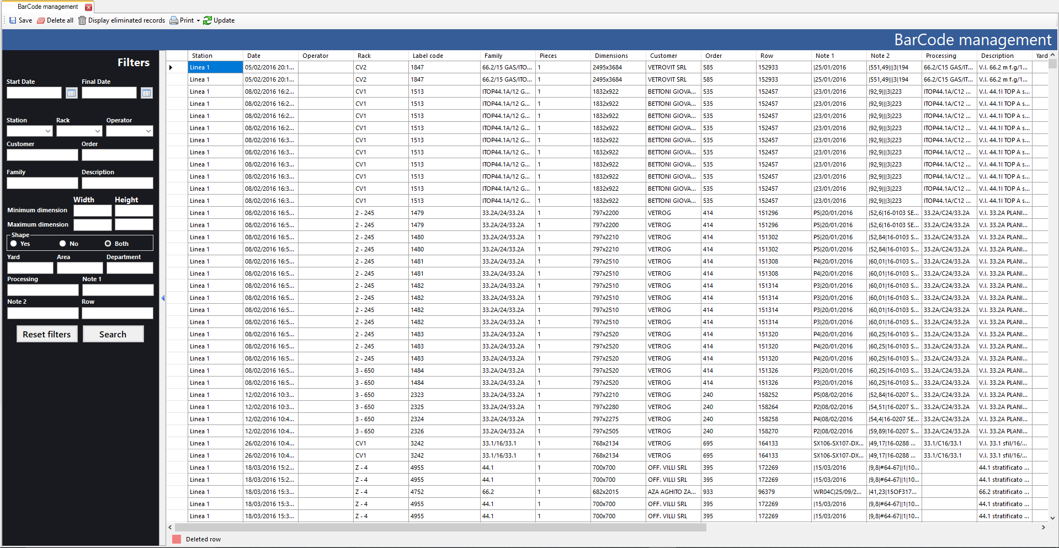Image resolution: width=1059 pixels, height=548 pixels.
Task: Focus the Processing filter field
Action: (x=43, y=290)
